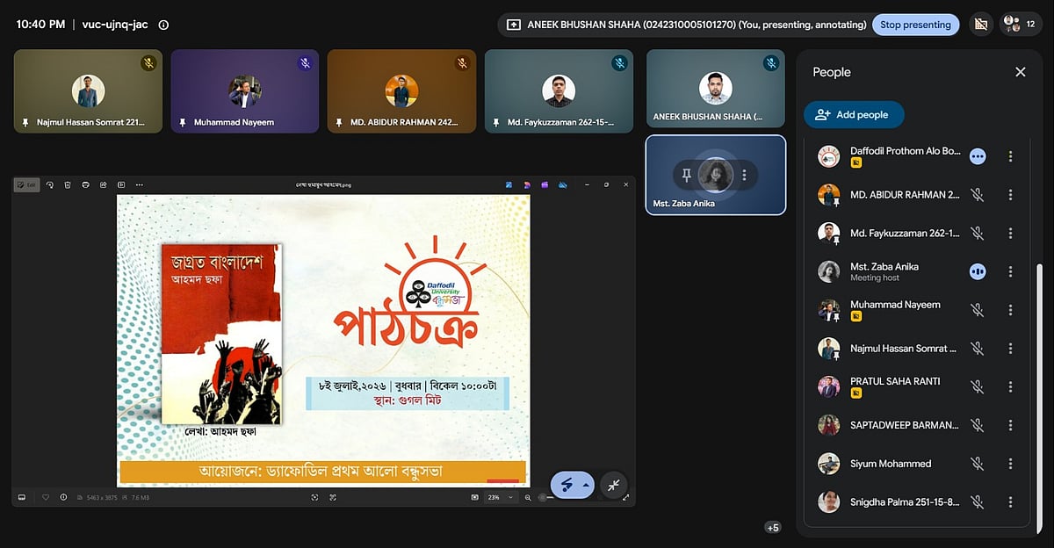Click the Add people button

(853, 114)
